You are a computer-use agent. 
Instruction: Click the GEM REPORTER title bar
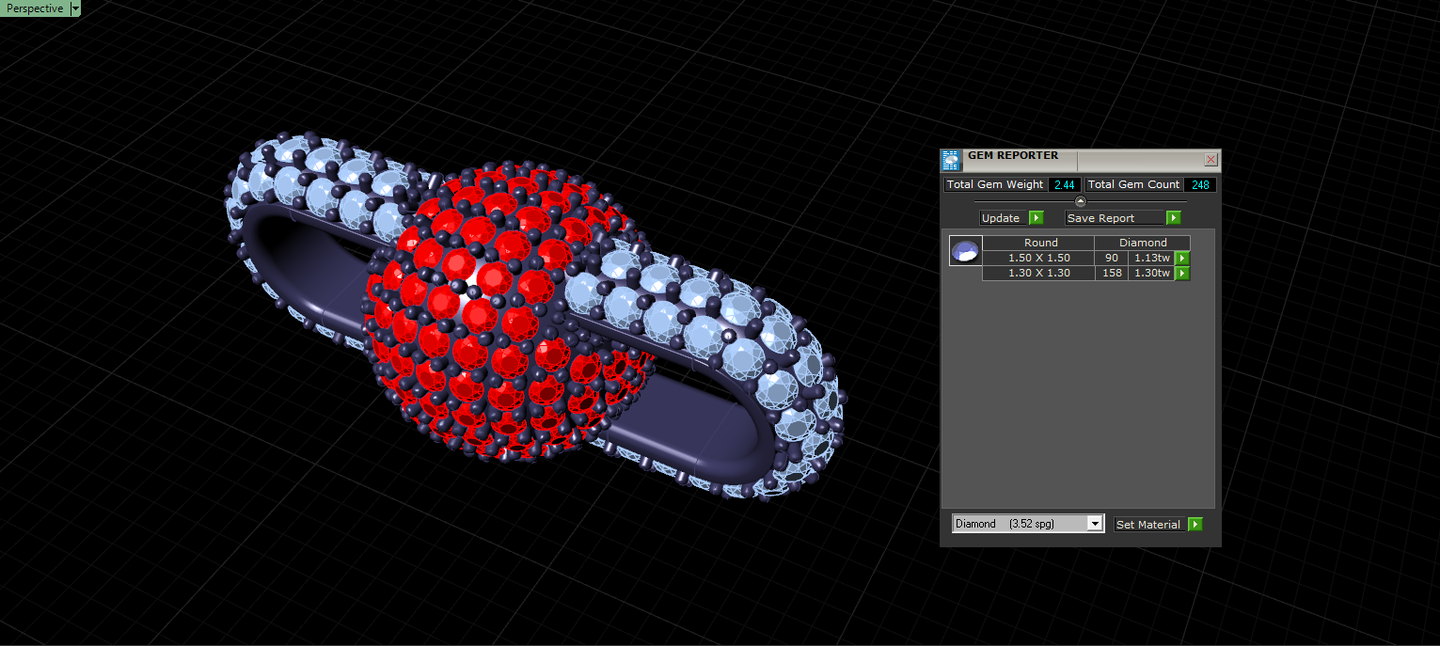coord(1082,160)
